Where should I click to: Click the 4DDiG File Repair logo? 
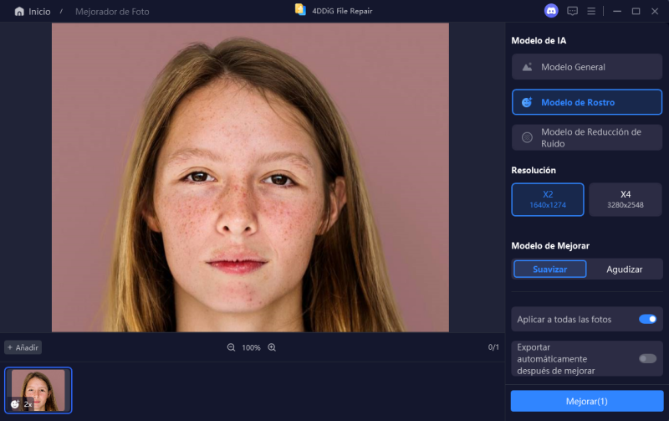point(300,10)
